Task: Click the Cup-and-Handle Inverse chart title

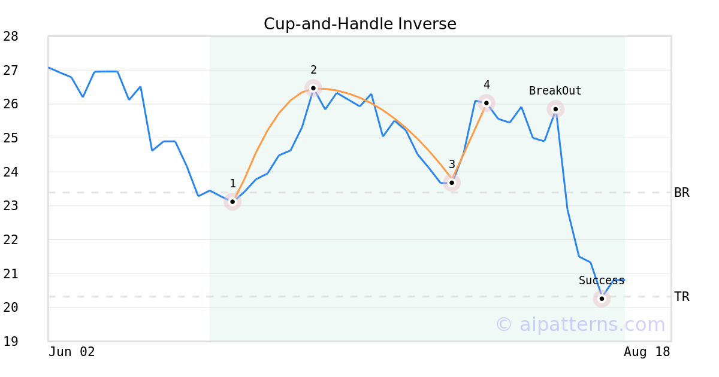Action: click(360, 24)
